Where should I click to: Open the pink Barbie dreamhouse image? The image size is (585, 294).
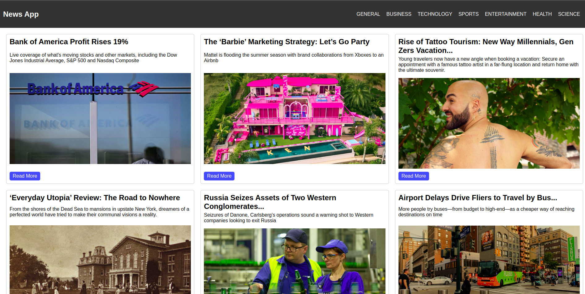point(295,119)
